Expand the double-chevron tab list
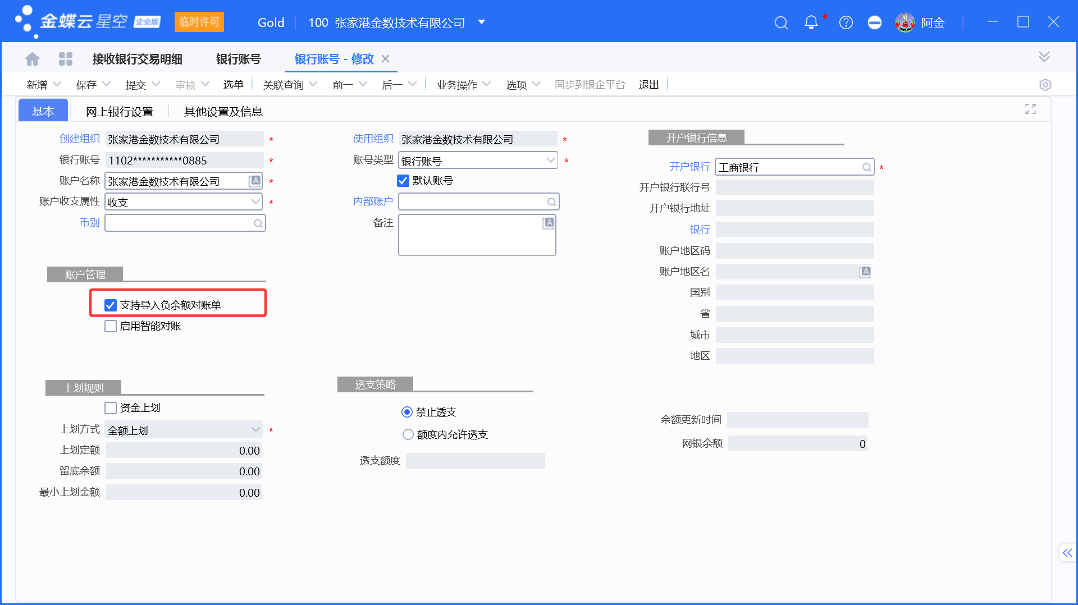Image resolution: width=1078 pixels, height=605 pixels. point(1044,57)
